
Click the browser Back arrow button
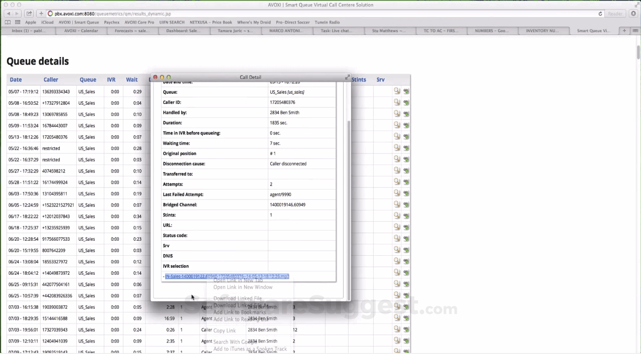(9, 14)
